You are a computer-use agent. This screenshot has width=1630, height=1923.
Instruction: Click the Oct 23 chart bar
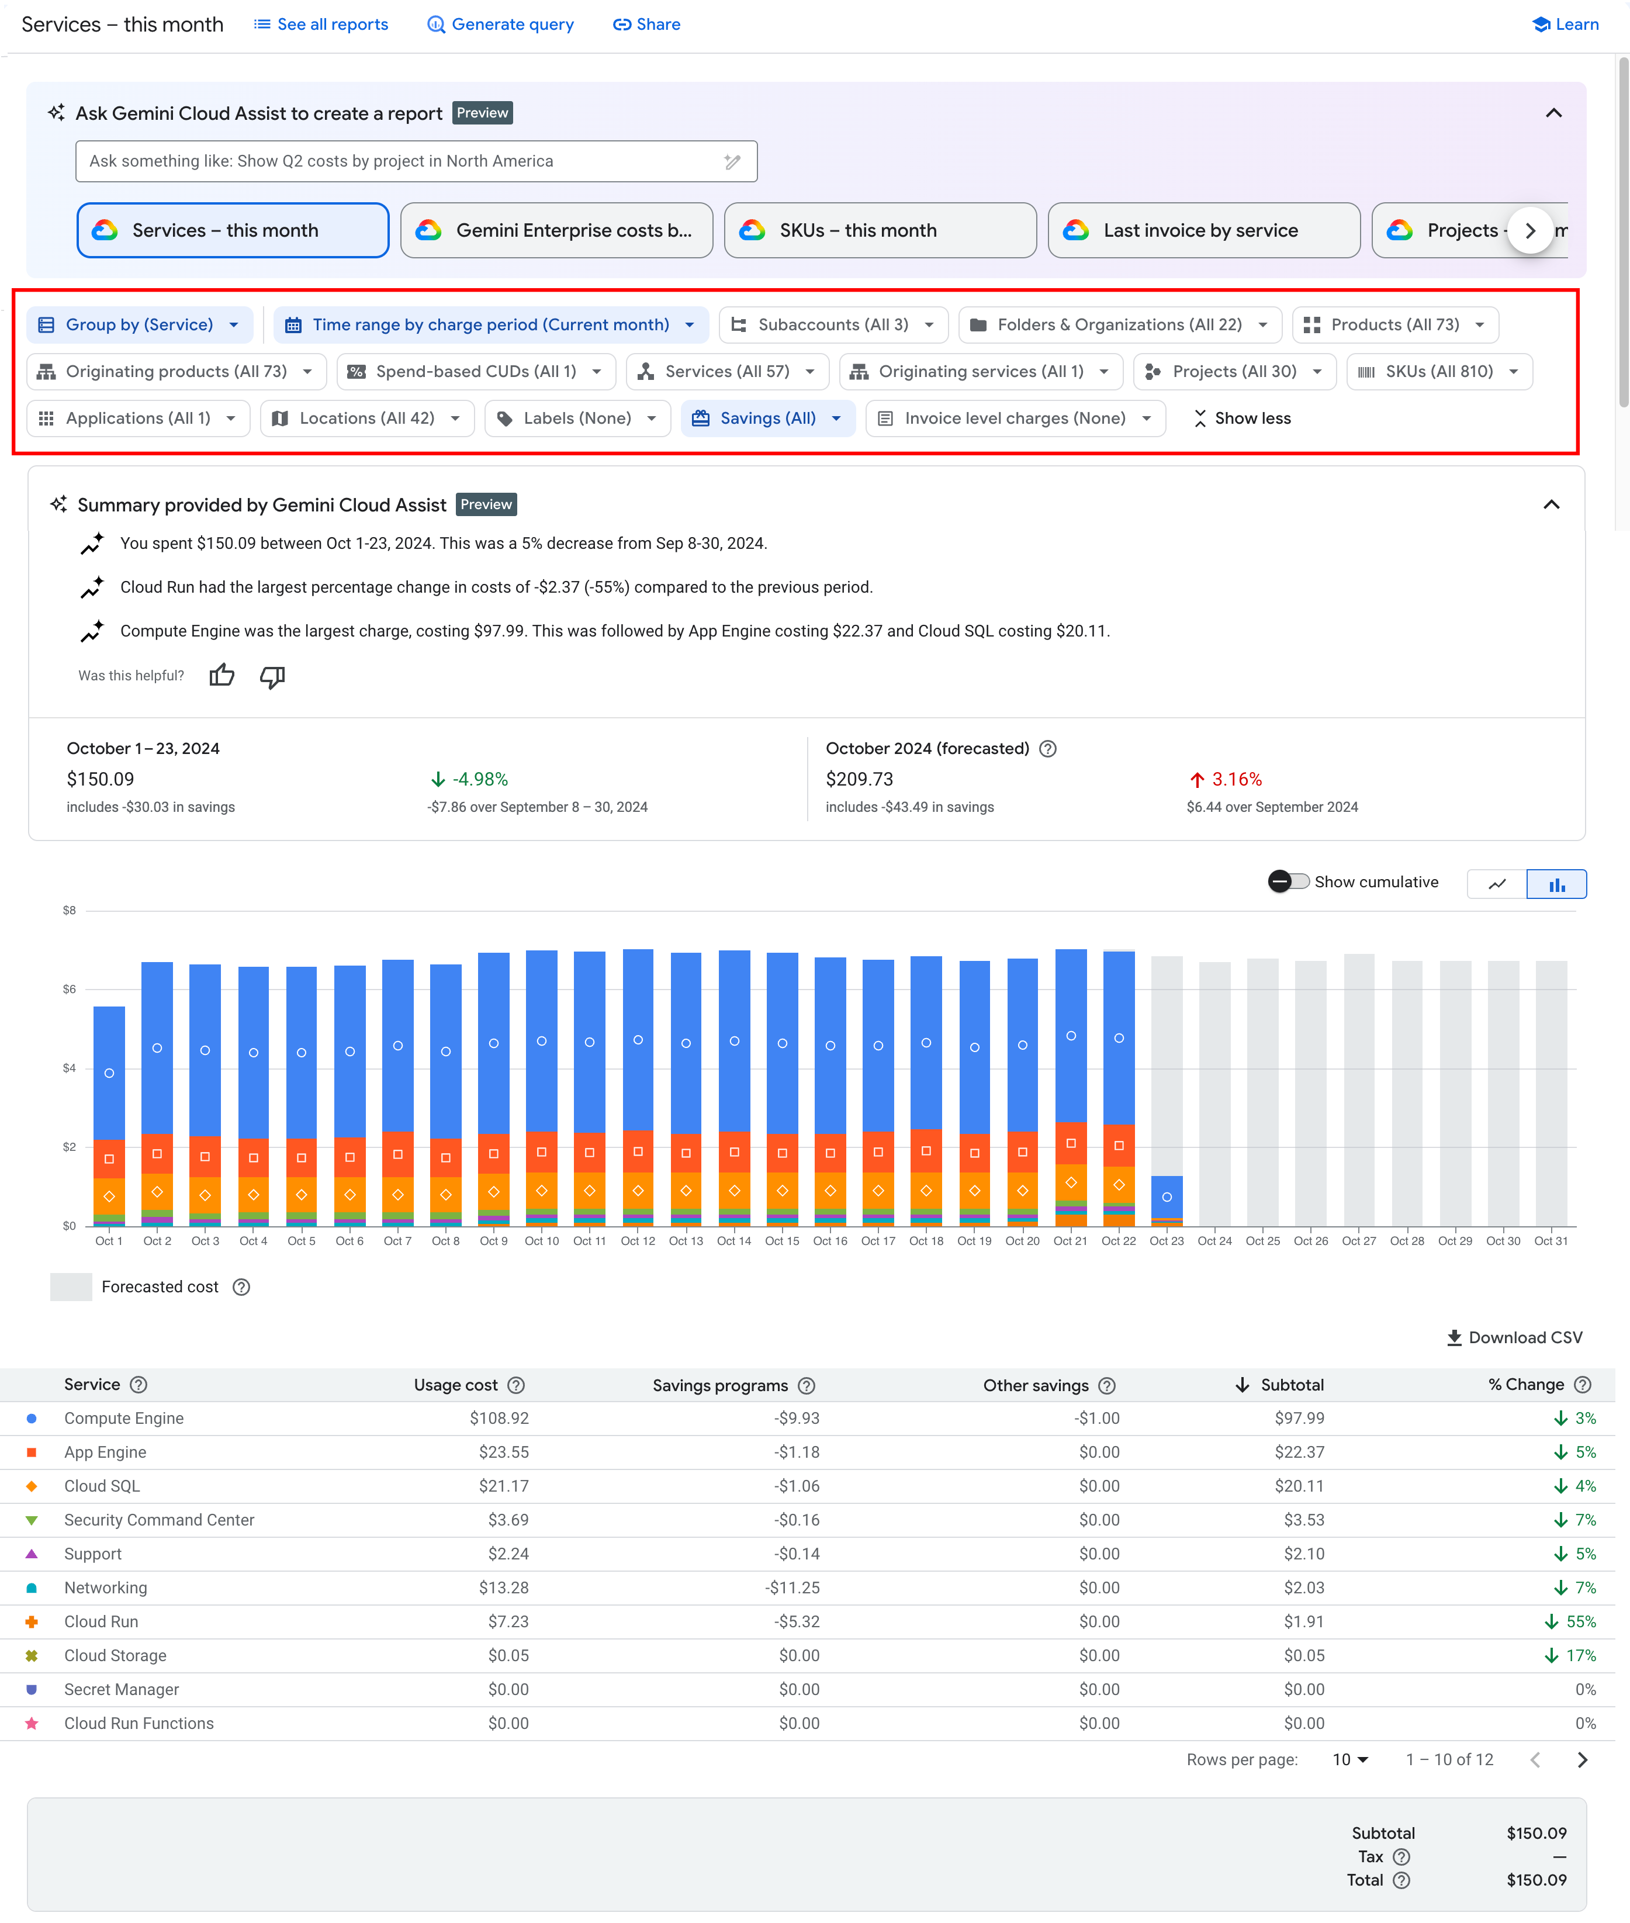point(1166,1091)
